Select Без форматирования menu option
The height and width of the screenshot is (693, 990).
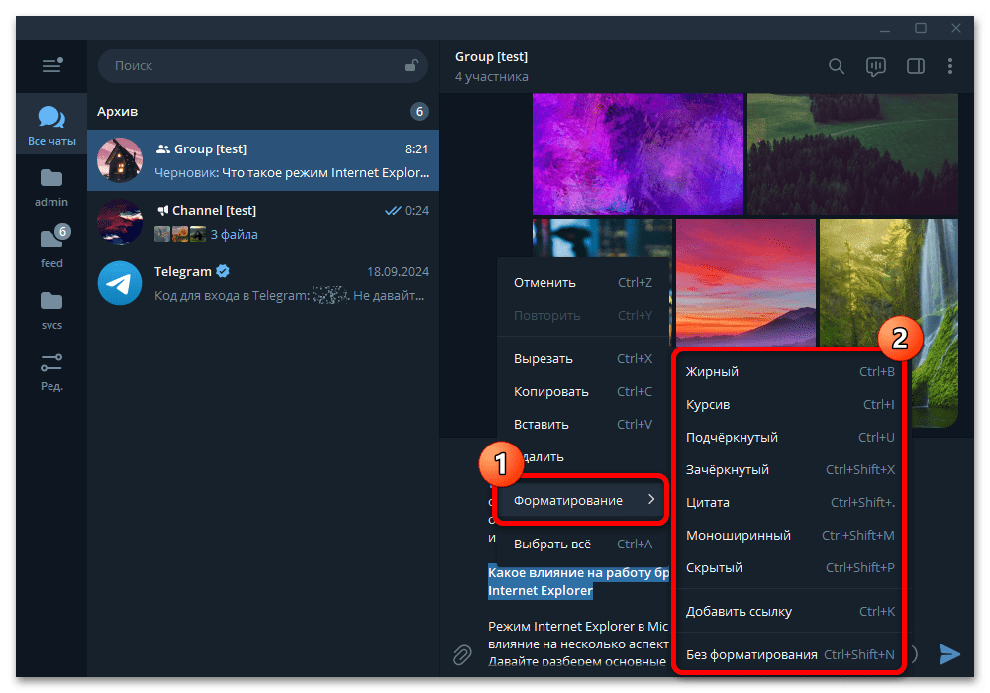coord(790,654)
